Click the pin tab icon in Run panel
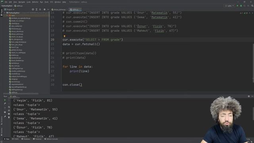 coord(5,116)
